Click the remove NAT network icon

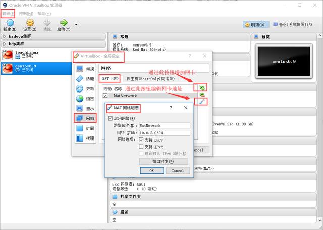click(202, 95)
